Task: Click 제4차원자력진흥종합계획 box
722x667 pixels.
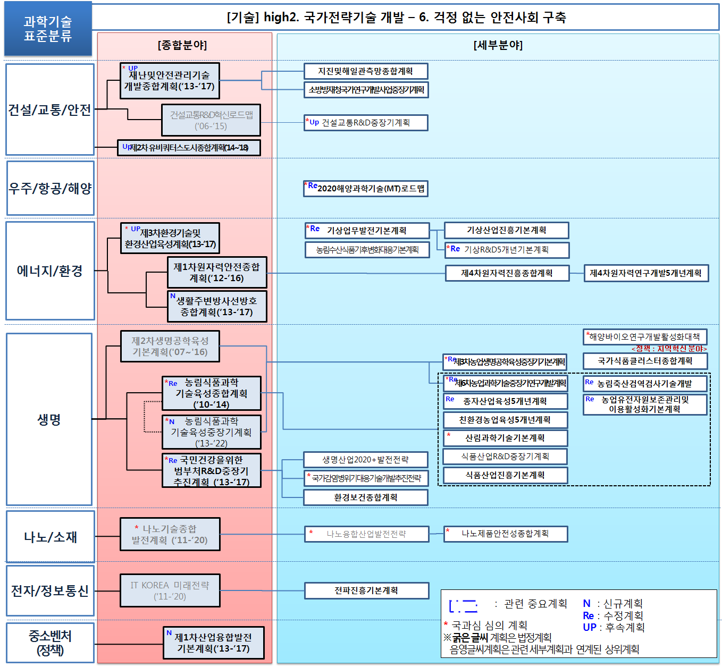Action: tap(507, 273)
